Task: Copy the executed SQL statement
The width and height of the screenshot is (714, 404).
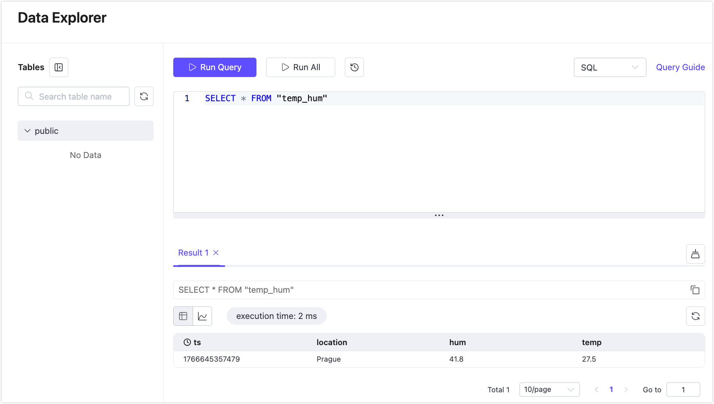Action: (695, 290)
